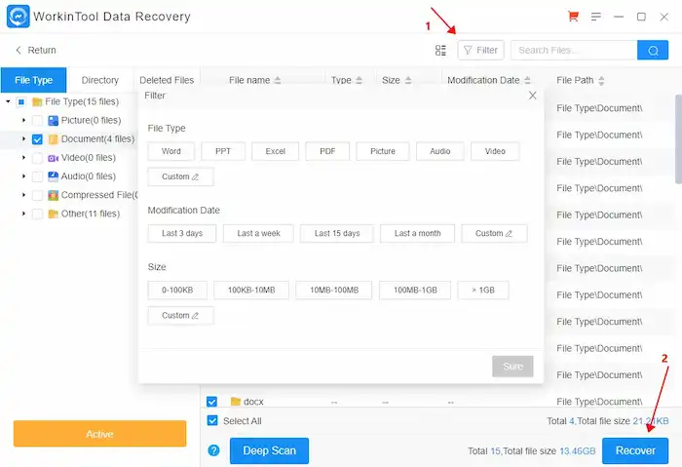The height and width of the screenshot is (467, 682).
Task: Uncheck the docx row checkbox
Action: click(x=211, y=402)
